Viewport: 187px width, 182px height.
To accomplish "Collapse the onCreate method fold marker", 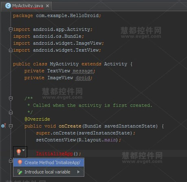I will [x=11, y=126].
